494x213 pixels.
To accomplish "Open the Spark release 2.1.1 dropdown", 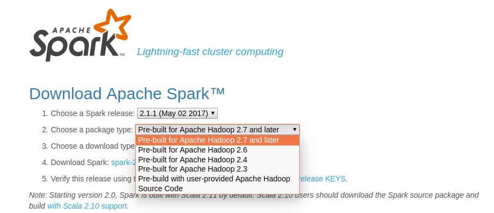I will (177, 113).
